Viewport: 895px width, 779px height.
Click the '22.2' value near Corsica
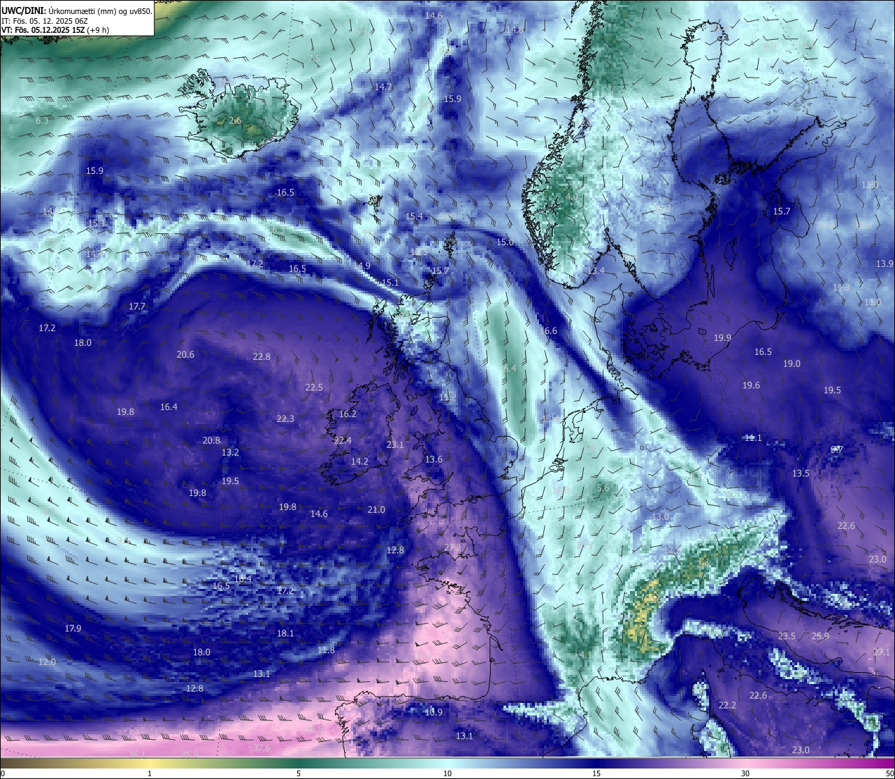pos(727,706)
